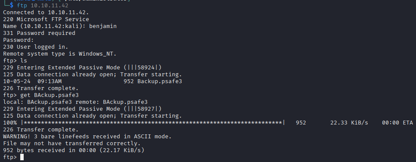Click the 'Backup.psafe3' filename in listing
416x162 pixels.
[160, 81]
